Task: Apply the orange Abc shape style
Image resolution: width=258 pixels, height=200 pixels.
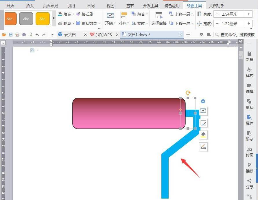Action: tap(10, 19)
